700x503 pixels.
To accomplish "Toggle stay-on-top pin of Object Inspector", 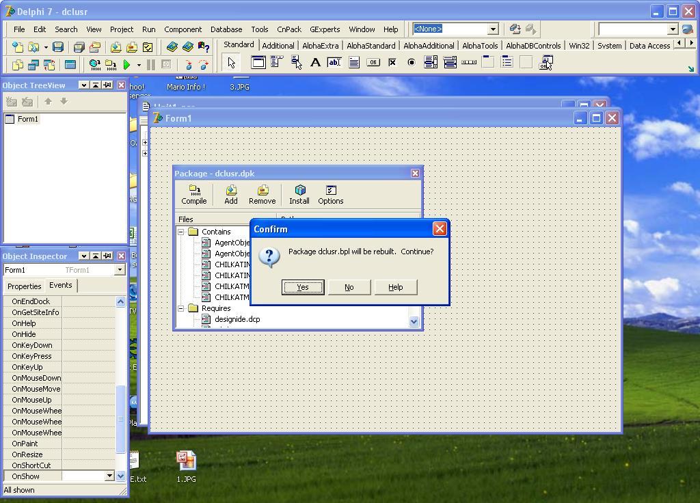I will [107, 256].
